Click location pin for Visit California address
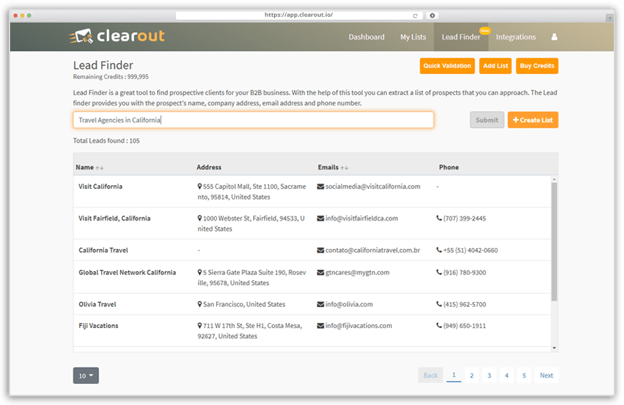Image resolution: width=624 pixels, height=405 pixels. click(x=200, y=187)
